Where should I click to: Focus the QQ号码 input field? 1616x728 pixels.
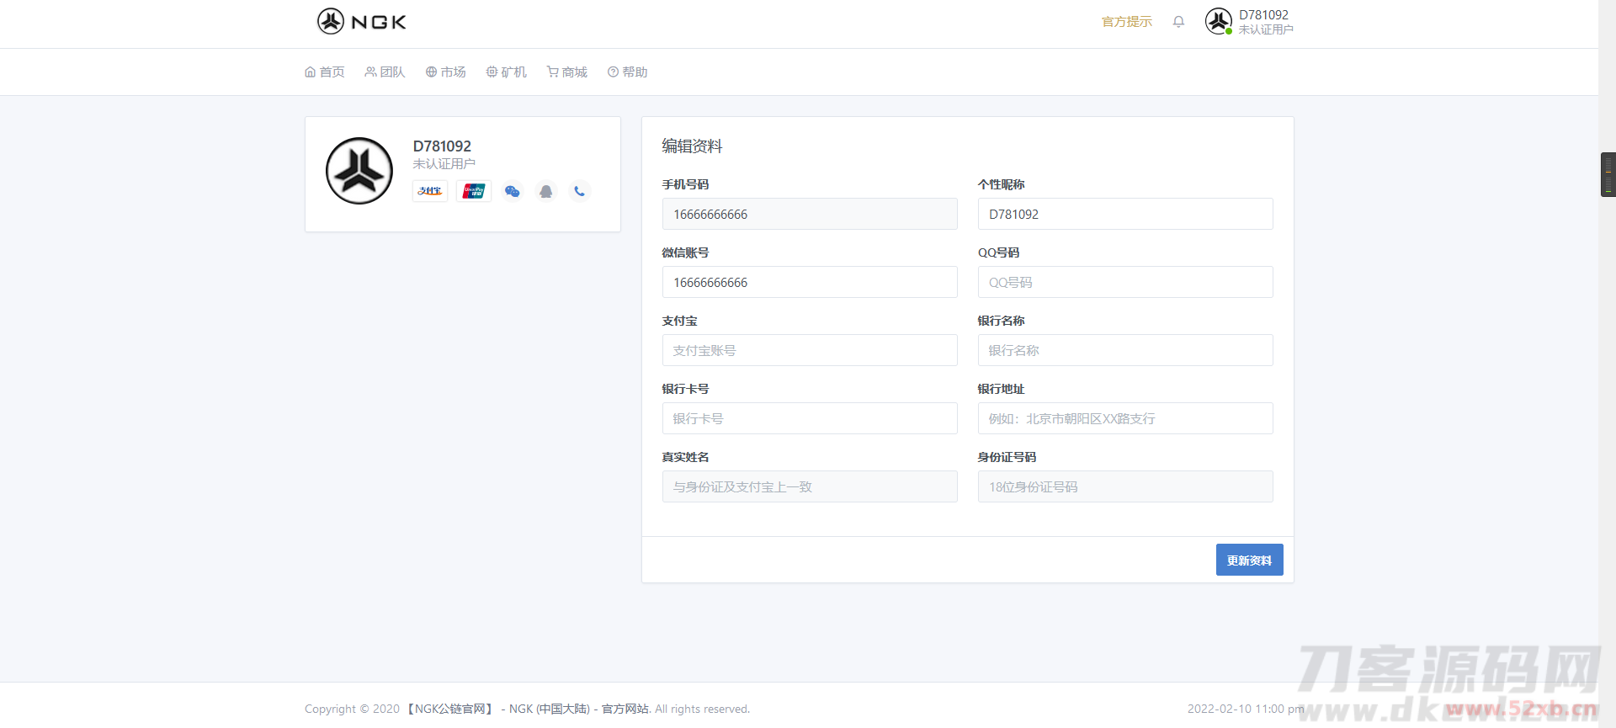(x=1124, y=282)
